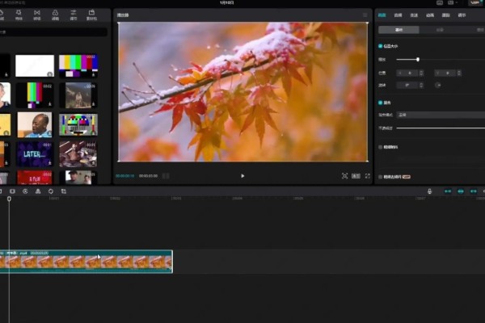Viewport: 485px width, 323px height.
Task: Click the layout icon in title bar
Action: pos(451,2)
